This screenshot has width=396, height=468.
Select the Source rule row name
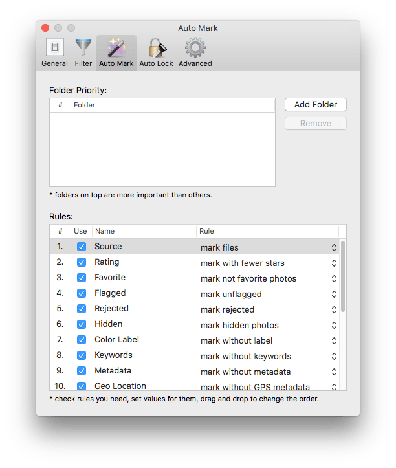point(108,246)
